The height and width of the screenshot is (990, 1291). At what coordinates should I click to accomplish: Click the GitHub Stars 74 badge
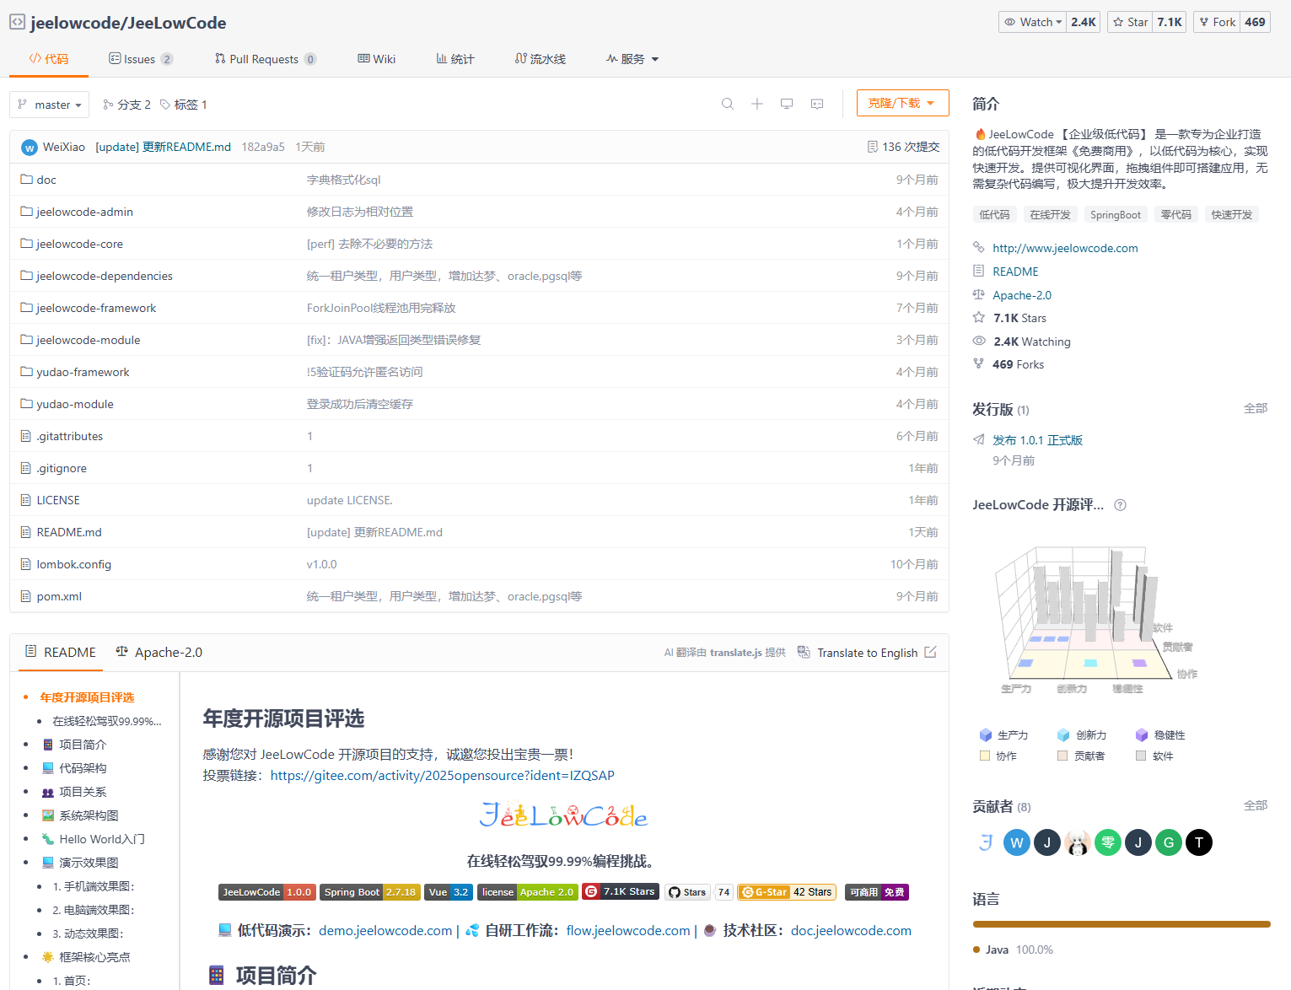pyautogui.click(x=699, y=892)
